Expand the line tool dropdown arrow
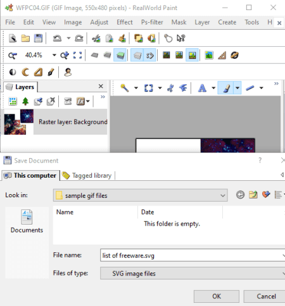The image size is (285, 306). 261,88
